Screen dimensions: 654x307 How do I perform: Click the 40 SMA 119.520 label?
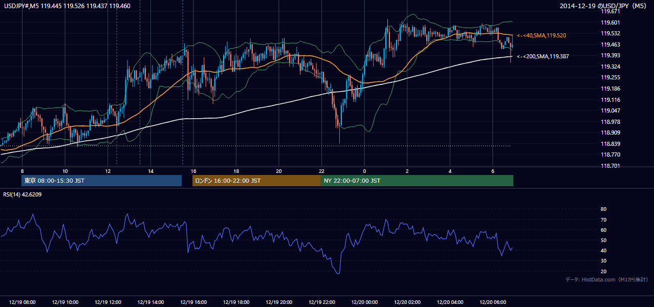(541, 35)
